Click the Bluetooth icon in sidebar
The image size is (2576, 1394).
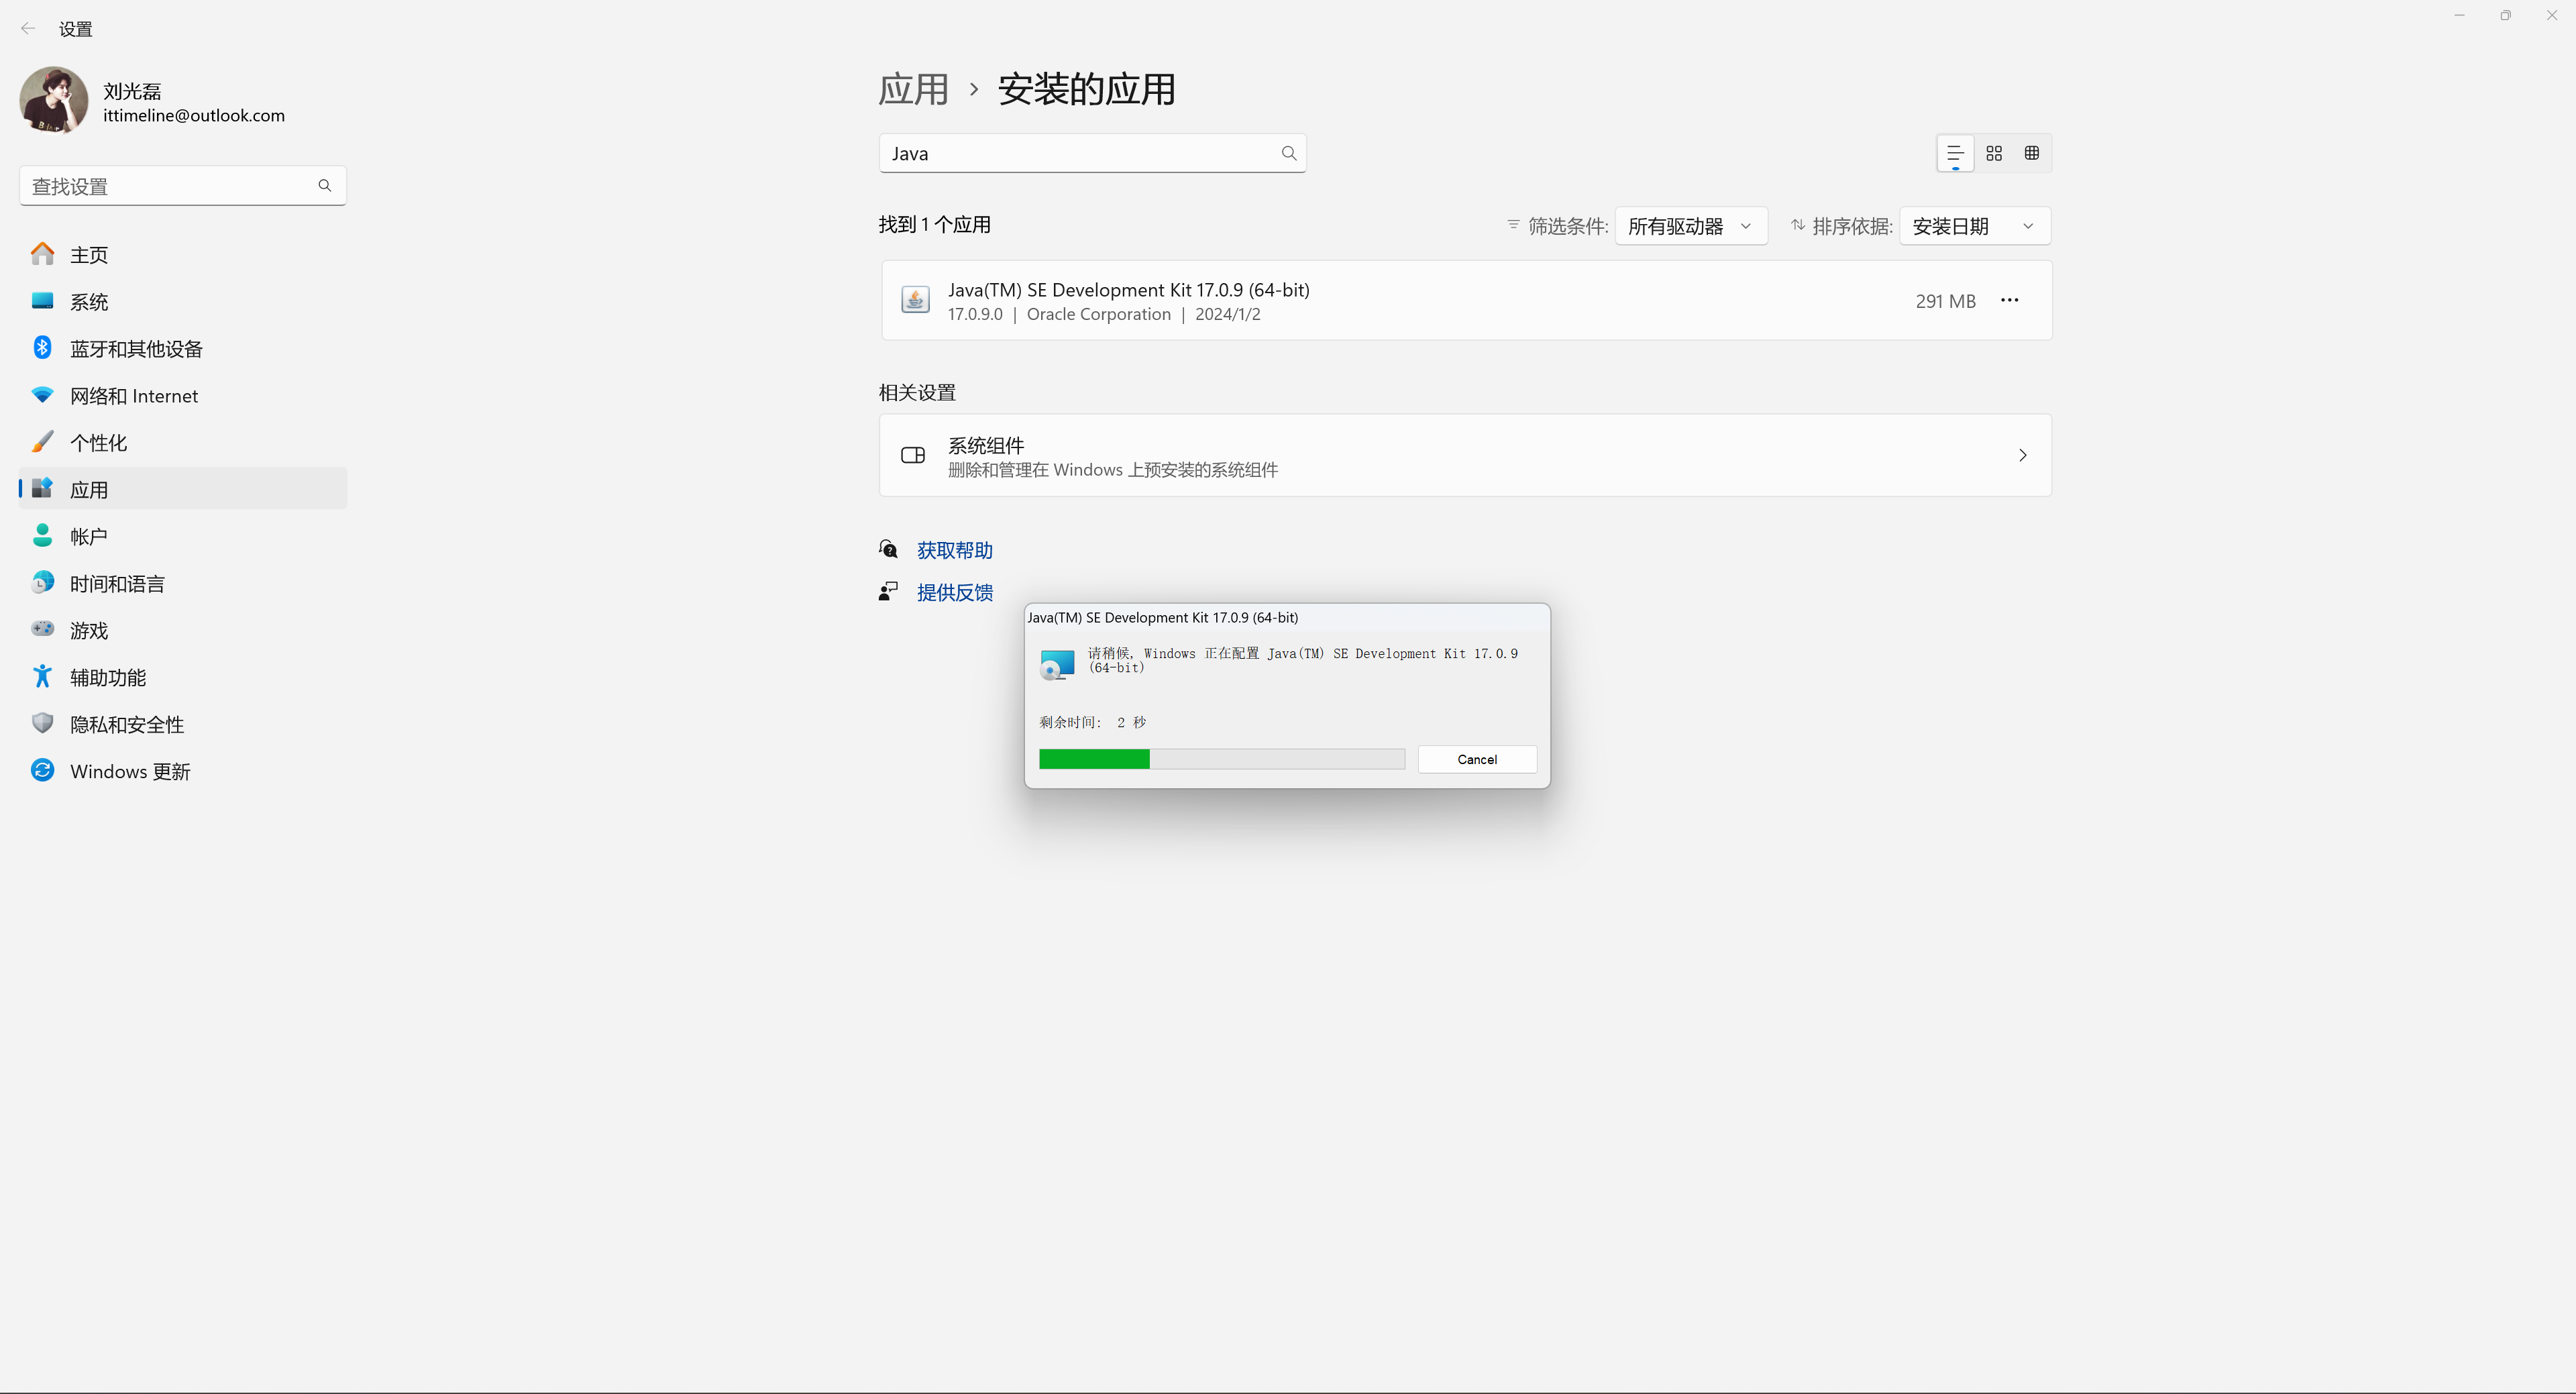pyautogui.click(x=42, y=348)
